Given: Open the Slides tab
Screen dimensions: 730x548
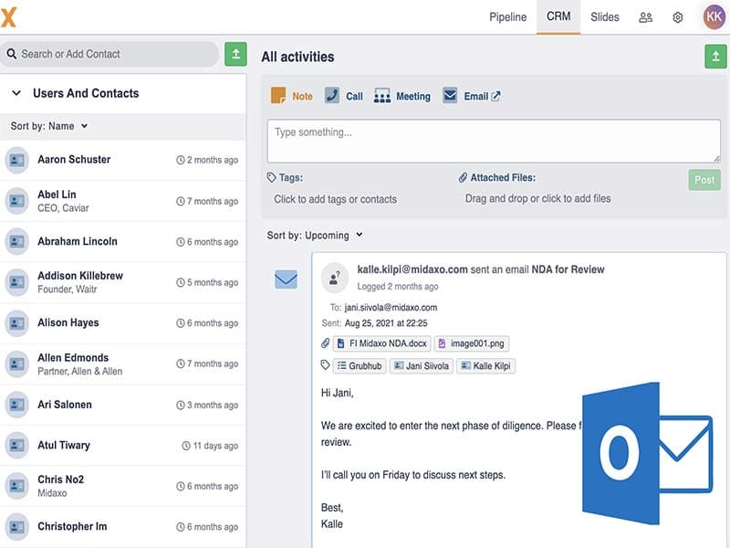Looking at the screenshot, I should 604,17.
